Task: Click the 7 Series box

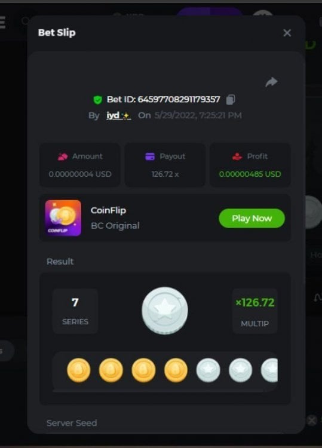Action: tap(75, 311)
